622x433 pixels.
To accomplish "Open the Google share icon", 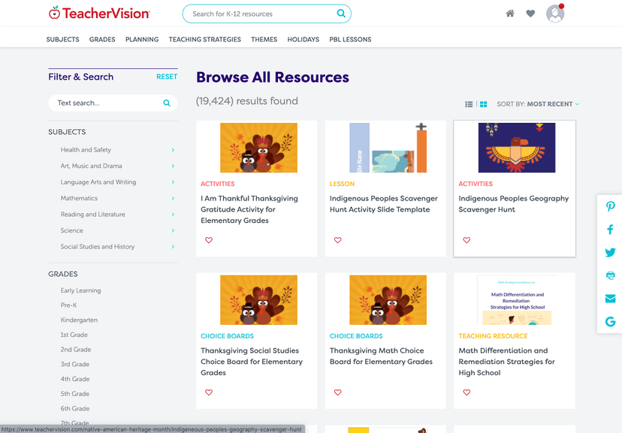I will [610, 321].
